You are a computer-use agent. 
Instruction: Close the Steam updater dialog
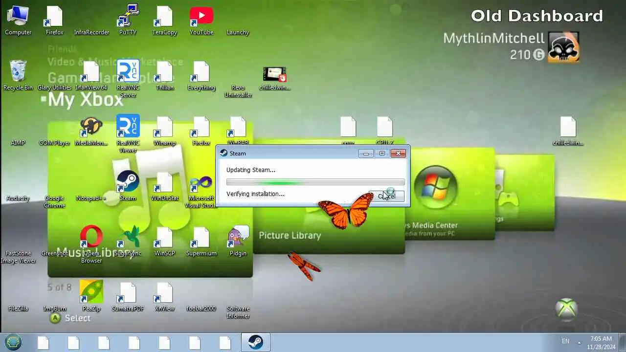(398, 154)
